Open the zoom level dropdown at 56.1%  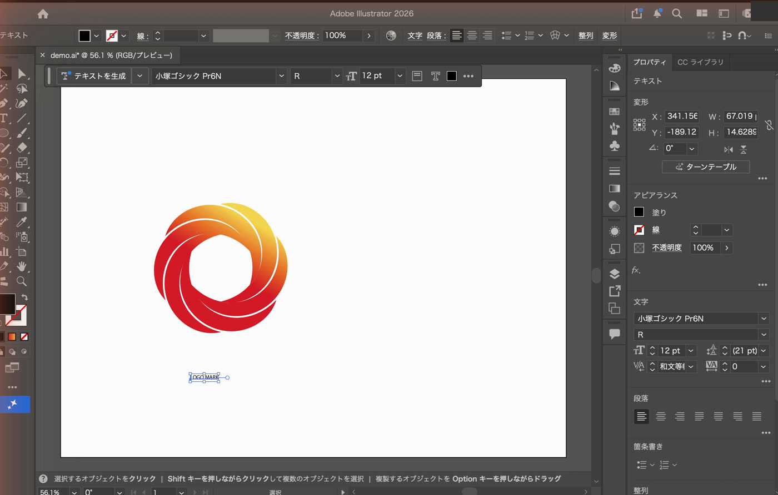(x=74, y=492)
